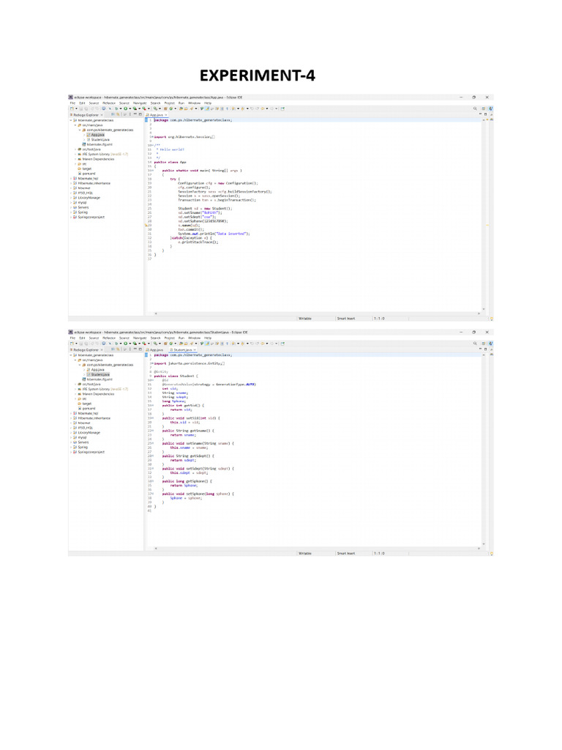Select hibernate.cfg.xml in top window's explorer
Image resolution: width=562 pixels, height=750 pixels.
99,144
